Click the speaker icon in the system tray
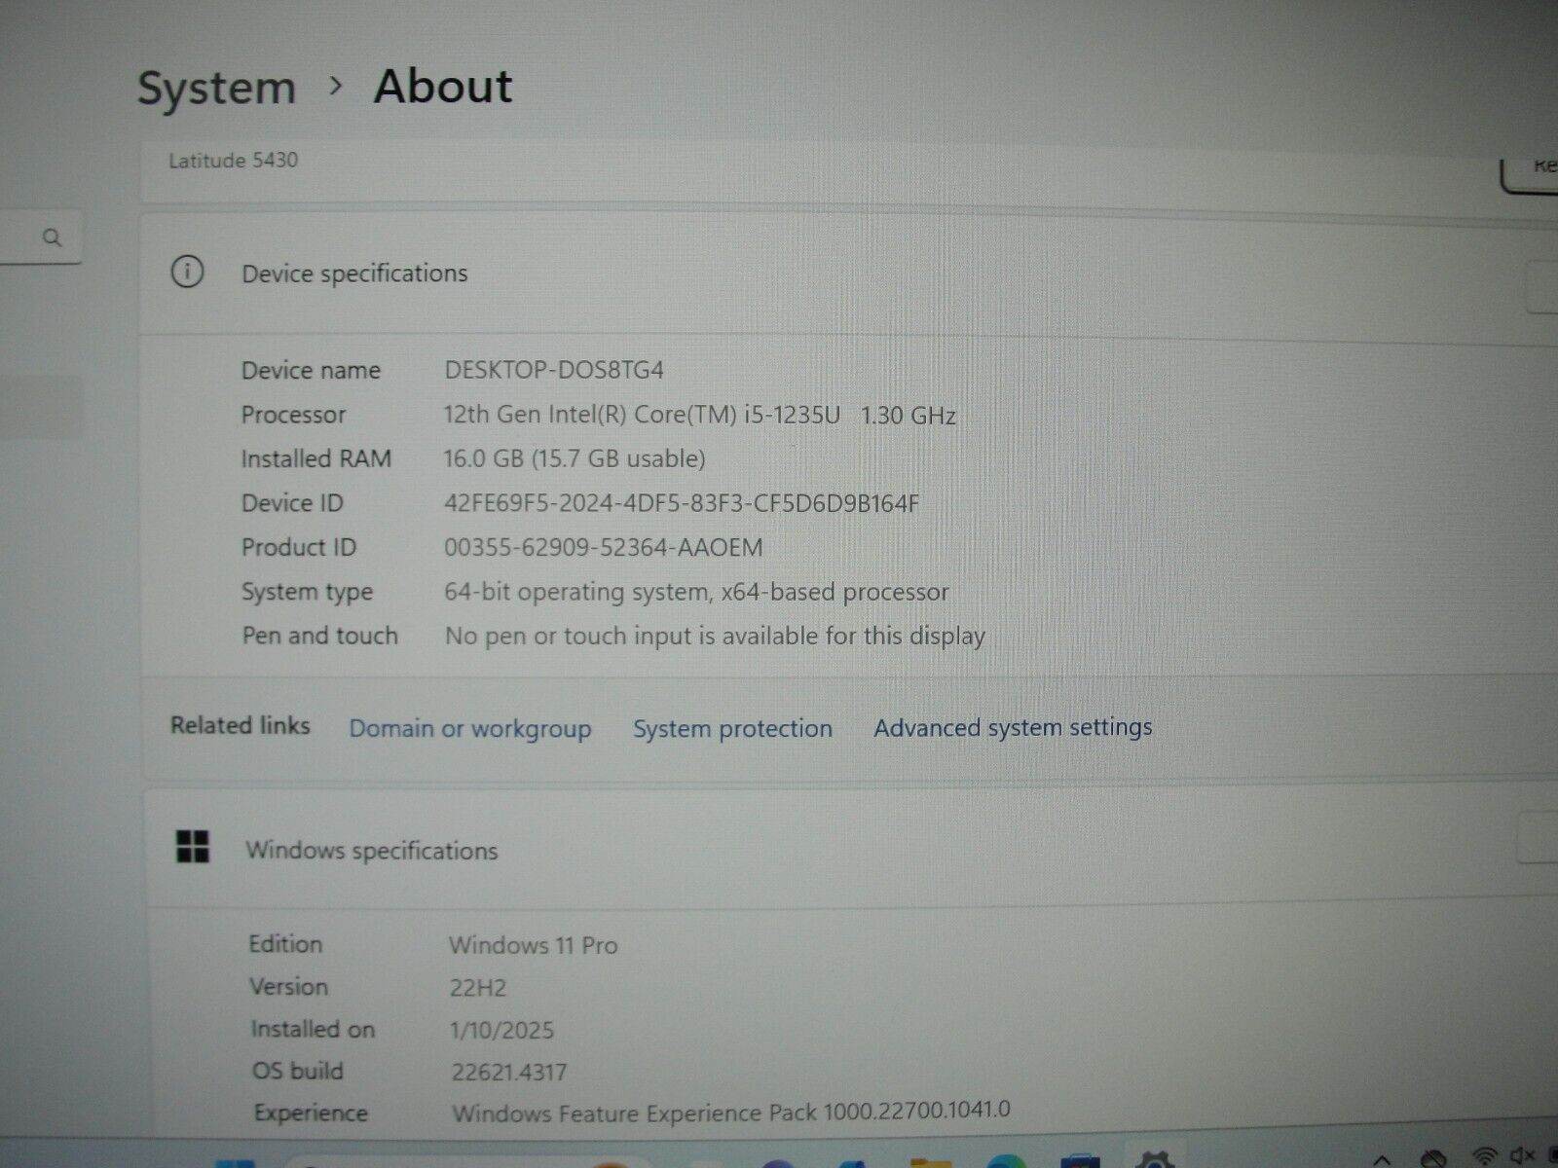The image size is (1558, 1168). point(1521,1156)
